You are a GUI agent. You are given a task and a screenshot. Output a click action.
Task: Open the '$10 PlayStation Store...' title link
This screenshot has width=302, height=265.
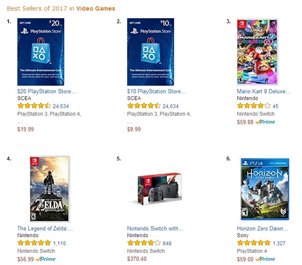coord(157,92)
